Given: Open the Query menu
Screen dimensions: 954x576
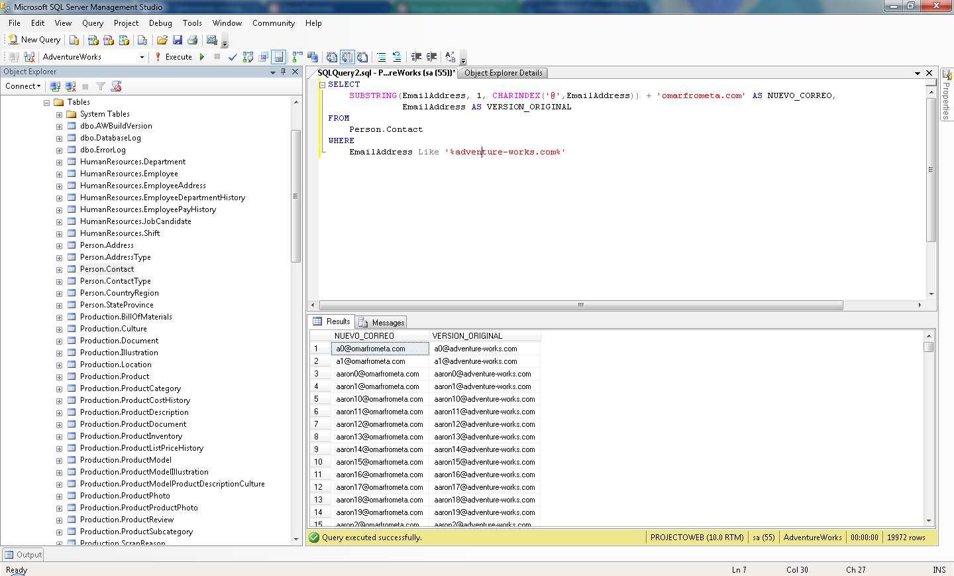Looking at the screenshot, I should pyautogui.click(x=93, y=23).
